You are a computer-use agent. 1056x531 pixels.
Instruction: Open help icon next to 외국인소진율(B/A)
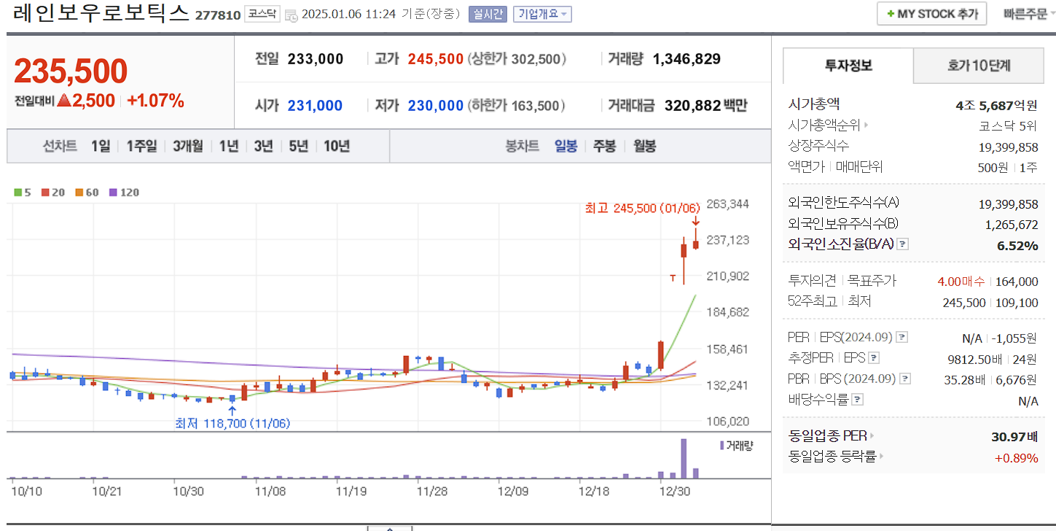click(902, 244)
